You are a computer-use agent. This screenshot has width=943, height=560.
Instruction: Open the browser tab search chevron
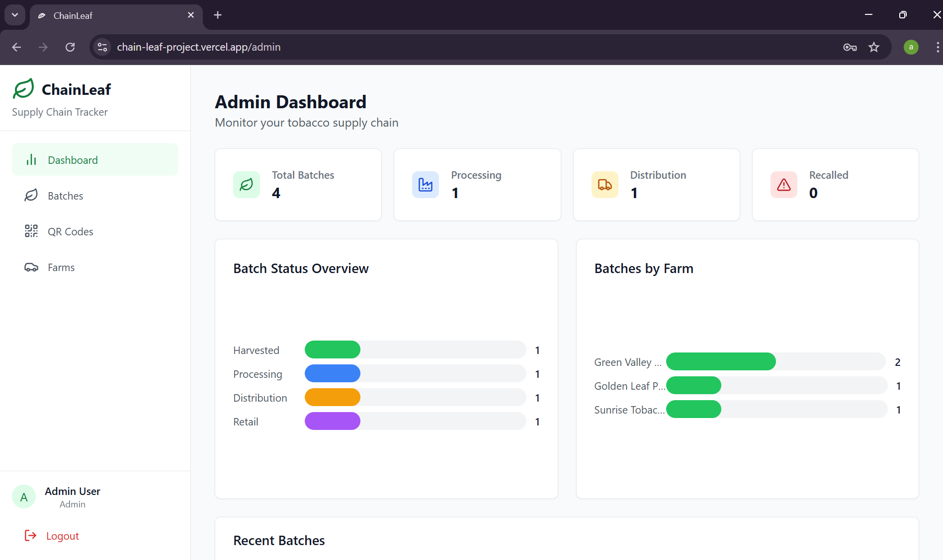14,15
